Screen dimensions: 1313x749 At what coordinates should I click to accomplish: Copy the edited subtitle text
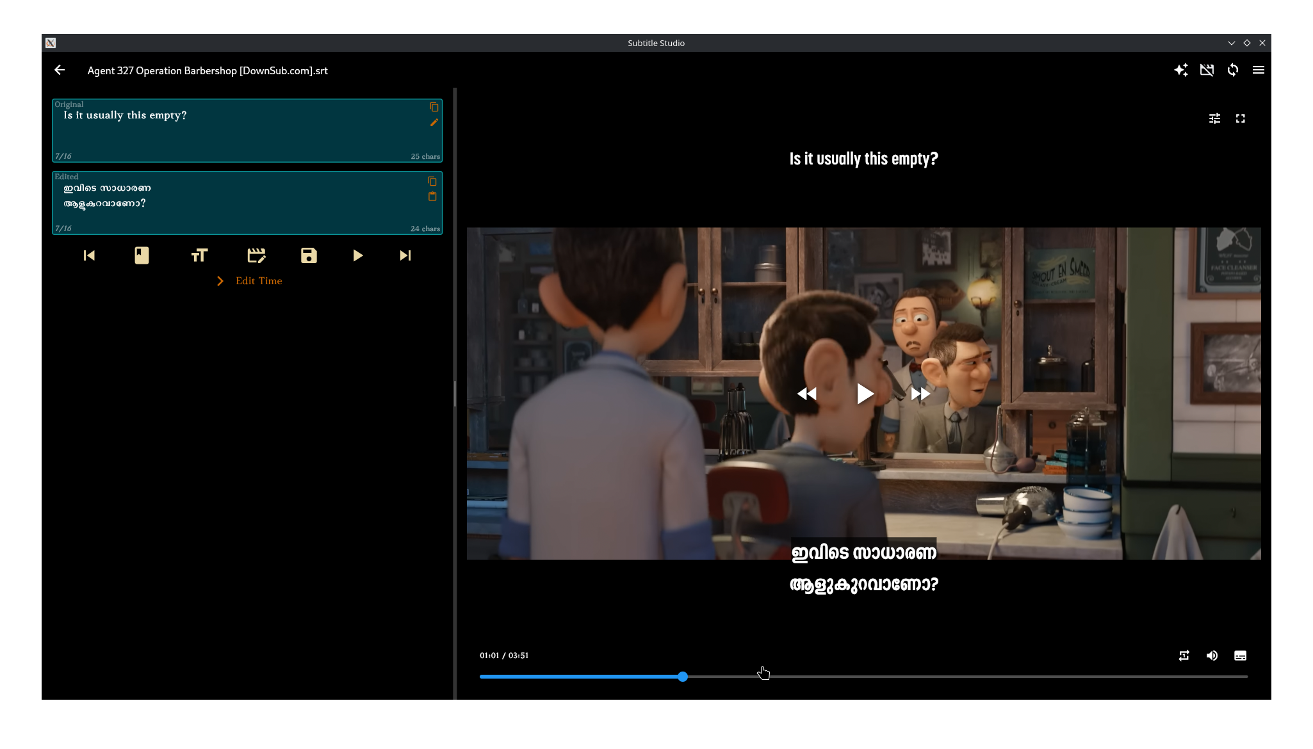pyautogui.click(x=432, y=181)
